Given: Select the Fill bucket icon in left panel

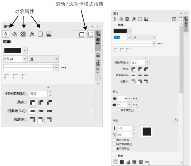Looking at the screenshot, I should tap(15, 34).
